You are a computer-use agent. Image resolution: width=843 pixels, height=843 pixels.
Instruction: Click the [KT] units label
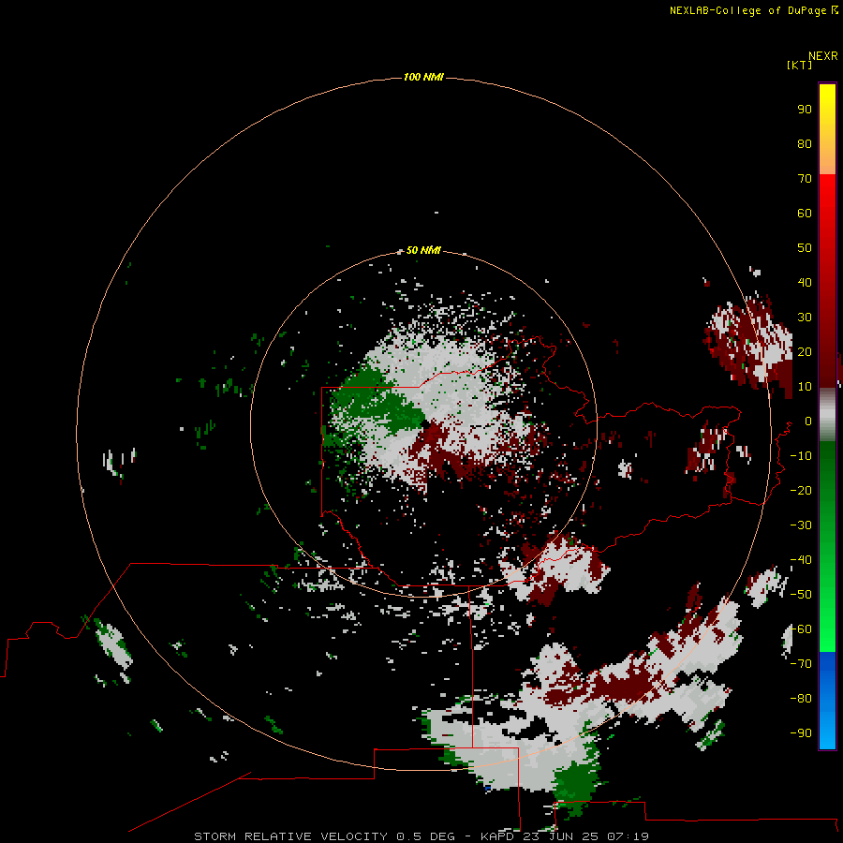[x=800, y=66]
